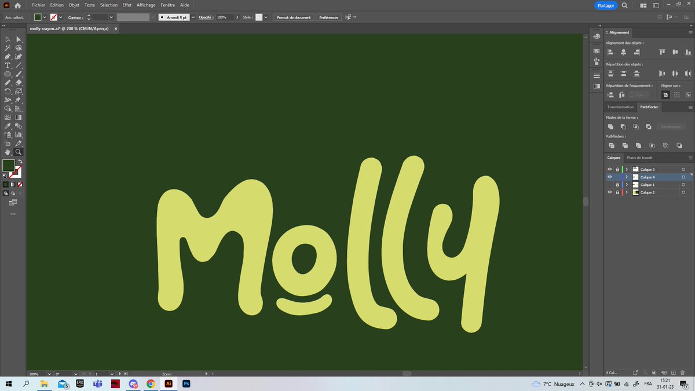The width and height of the screenshot is (695, 391).
Task: Click the Partager button
Action: 605,5
